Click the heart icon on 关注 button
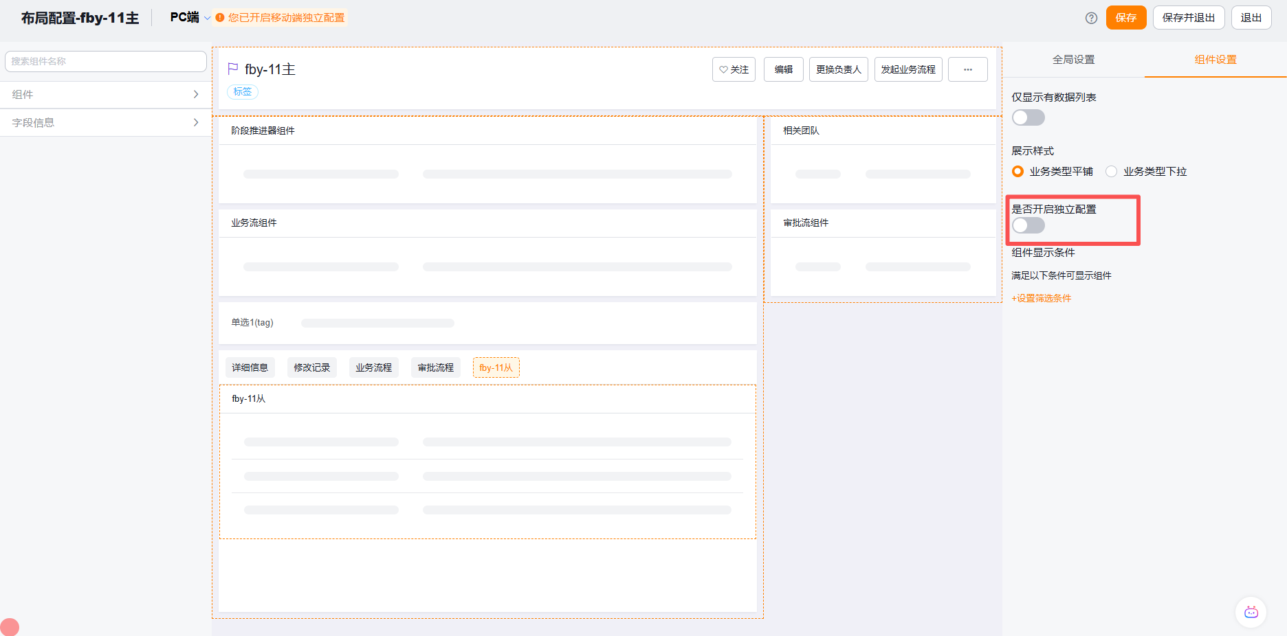The width and height of the screenshot is (1287, 636). click(722, 69)
